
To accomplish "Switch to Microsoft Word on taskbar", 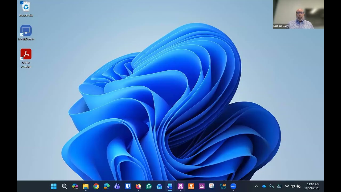I will [170, 186].
